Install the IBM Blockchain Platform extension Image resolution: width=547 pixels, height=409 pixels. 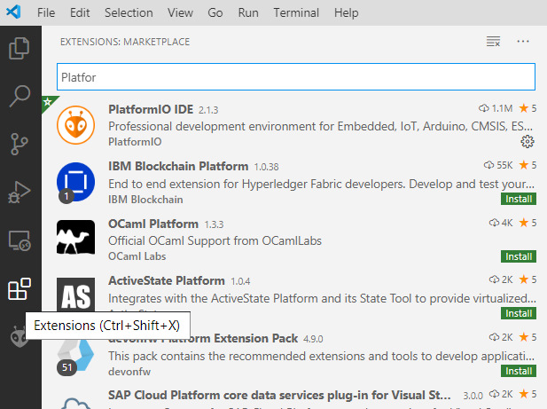519,200
